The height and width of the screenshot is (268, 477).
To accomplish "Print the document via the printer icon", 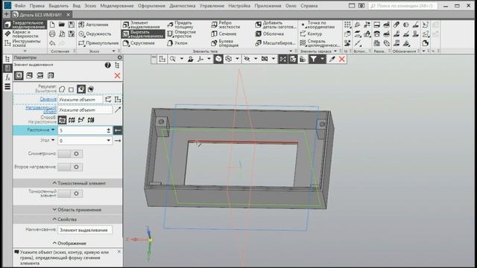I will (52, 33).
